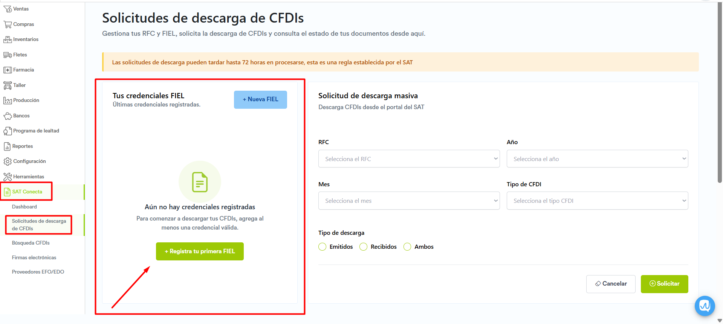Viewport: 723px width, 324px height.
Task: Go to Búsqueda CFDIs submenu item
Action: click(31, 243)
